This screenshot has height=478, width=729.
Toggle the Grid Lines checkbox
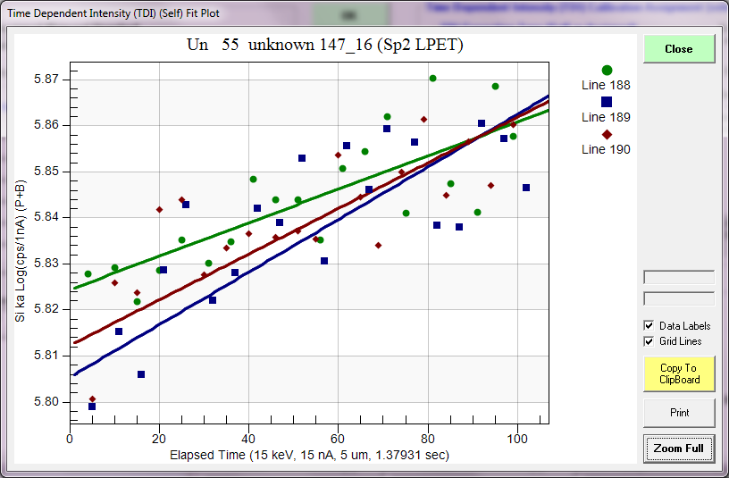coord(649,341)
